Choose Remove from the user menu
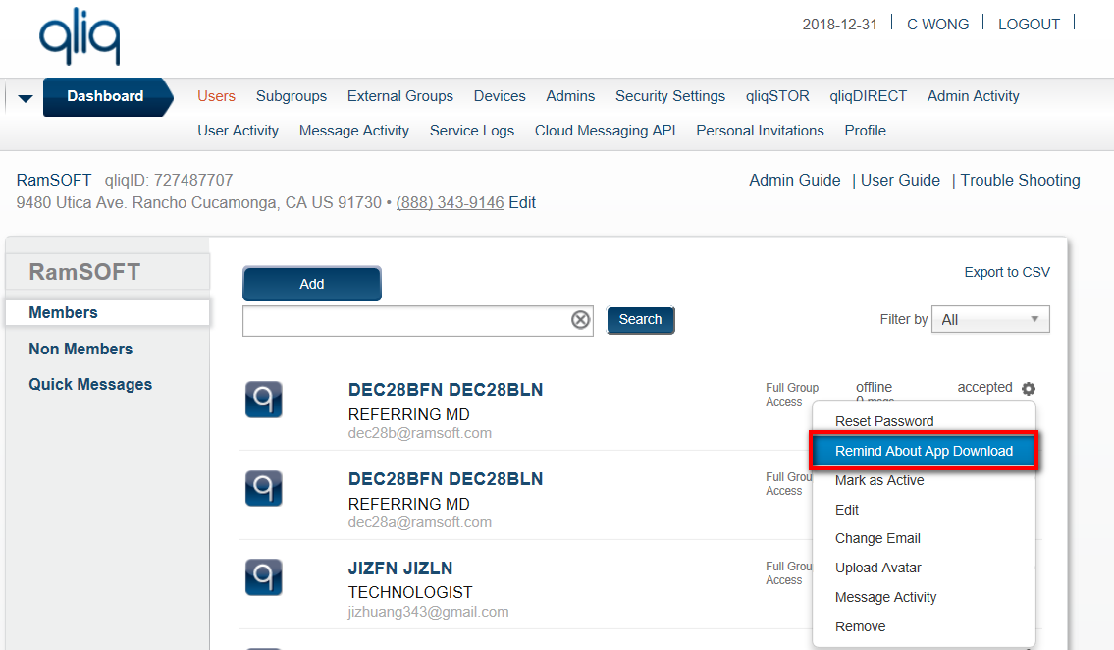 pos(860,626)
